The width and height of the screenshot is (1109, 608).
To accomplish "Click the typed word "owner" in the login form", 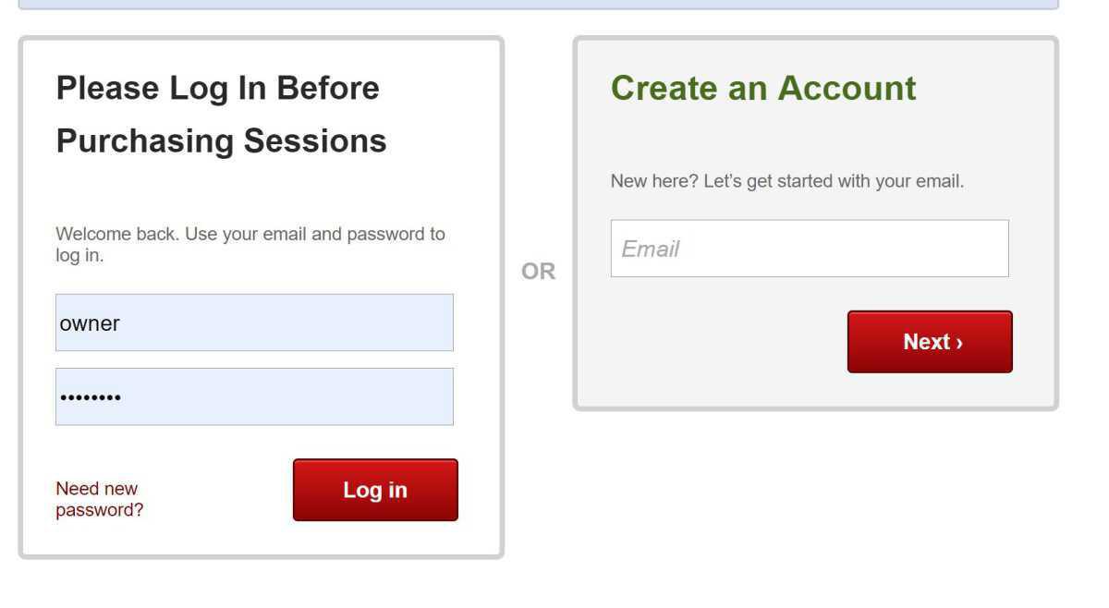I will pyautogui.click(x=90, y=323).
